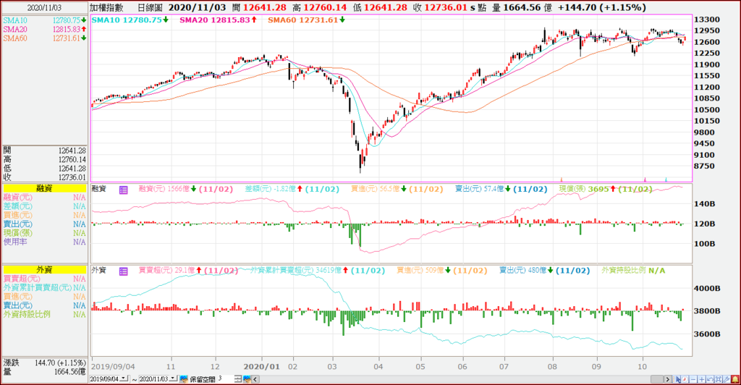Zoom out with the minus icon
Viewport: 741px width, 385px height.
[x=693, y=379]
